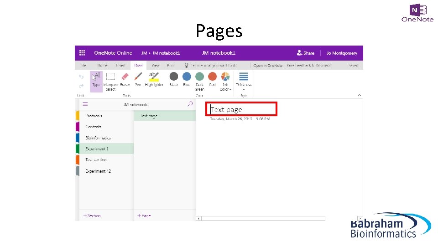Choose the Red ink color
The height and width of the screenshot is (246, 438).
click(212, 79)
